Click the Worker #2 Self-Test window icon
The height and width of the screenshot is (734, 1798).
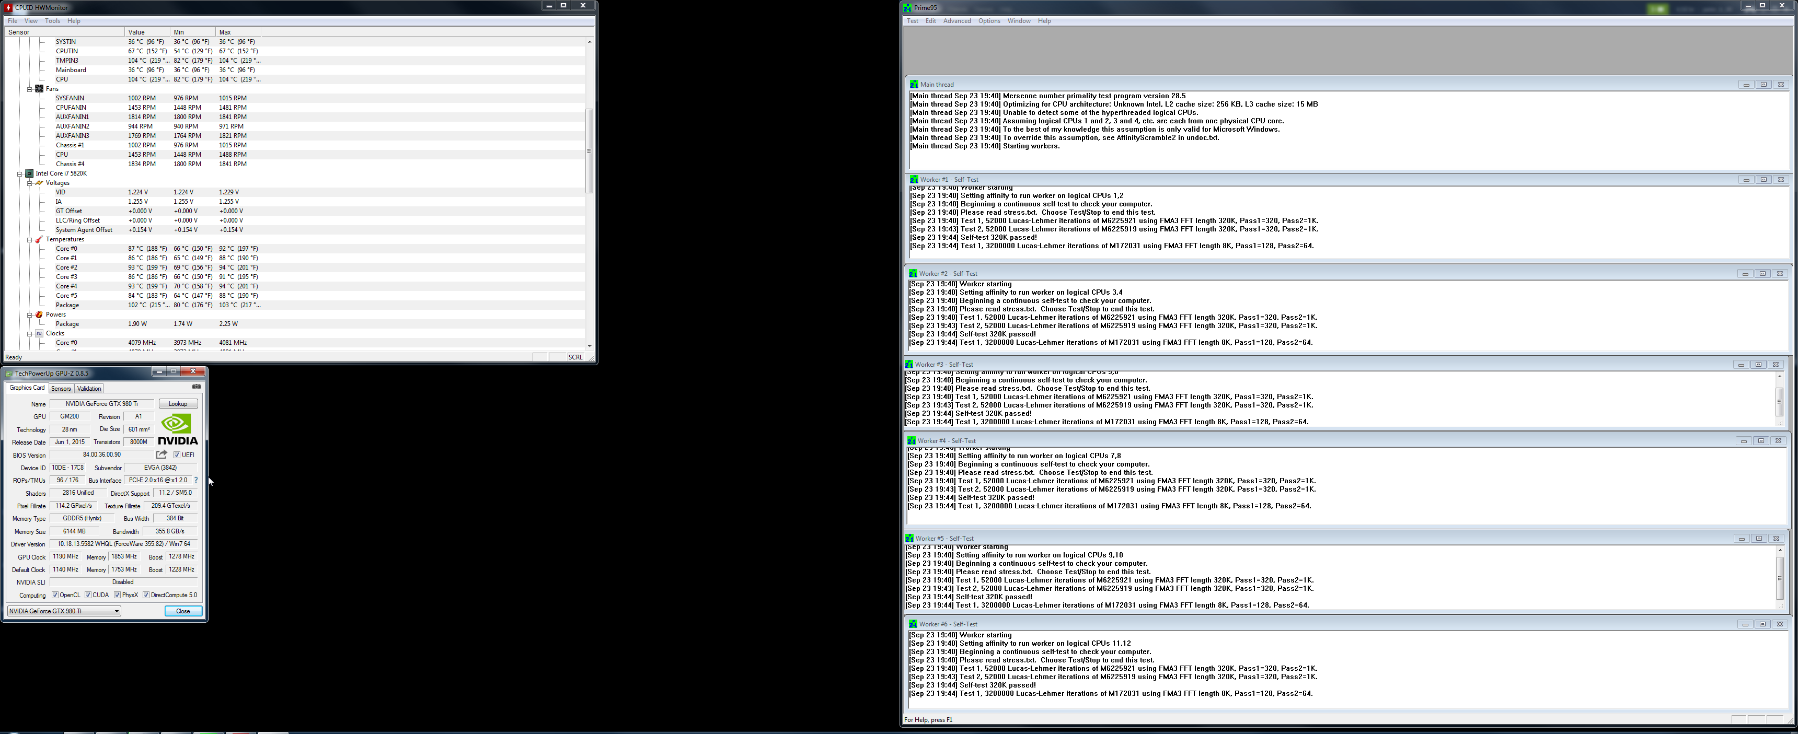pos(913,274)
